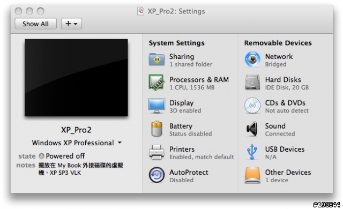This screenshot has height=209, width=343.
Task: Click the black virtual machine preview thumbnail
Action: click(76, 78)
